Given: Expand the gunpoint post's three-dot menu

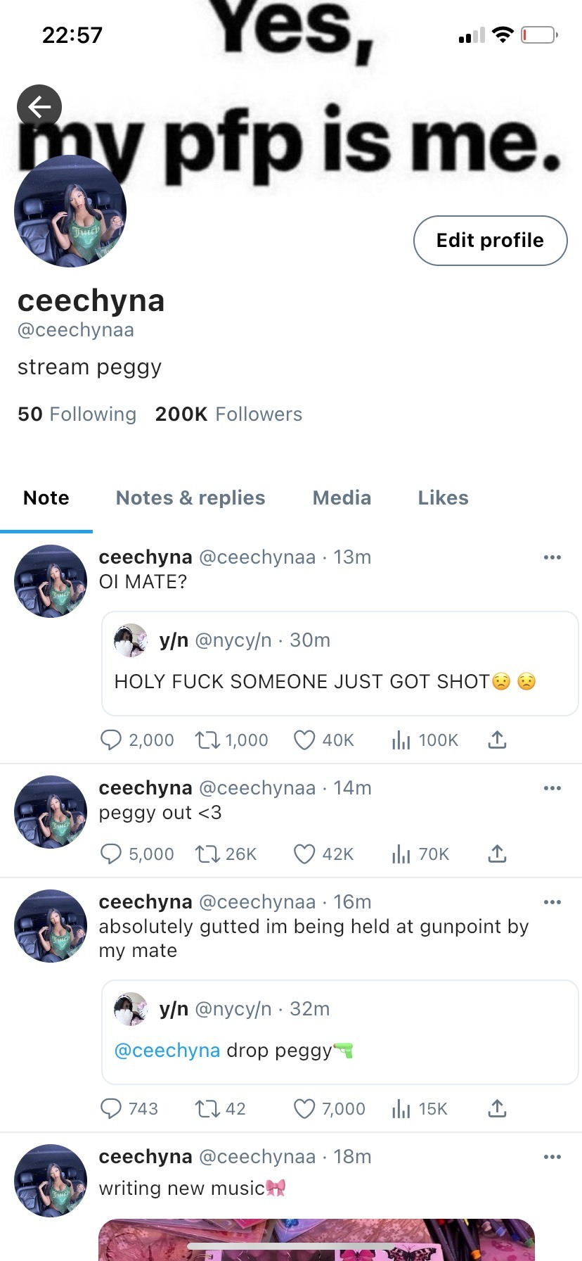Looking at the screenshot, I should (x=552, y=902).
